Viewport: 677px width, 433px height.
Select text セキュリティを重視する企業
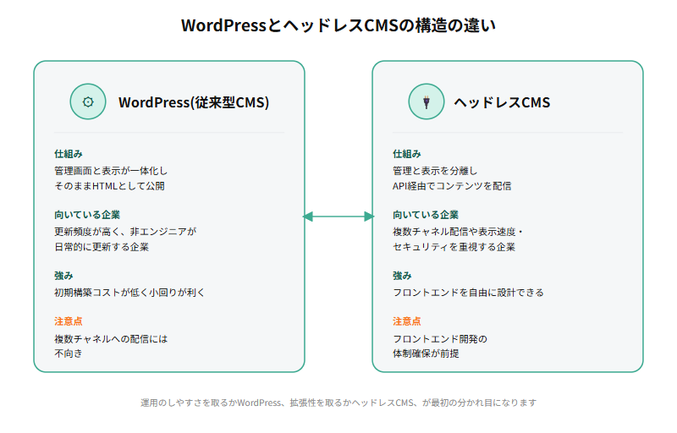pyautogui.click(x=454, y=247)
